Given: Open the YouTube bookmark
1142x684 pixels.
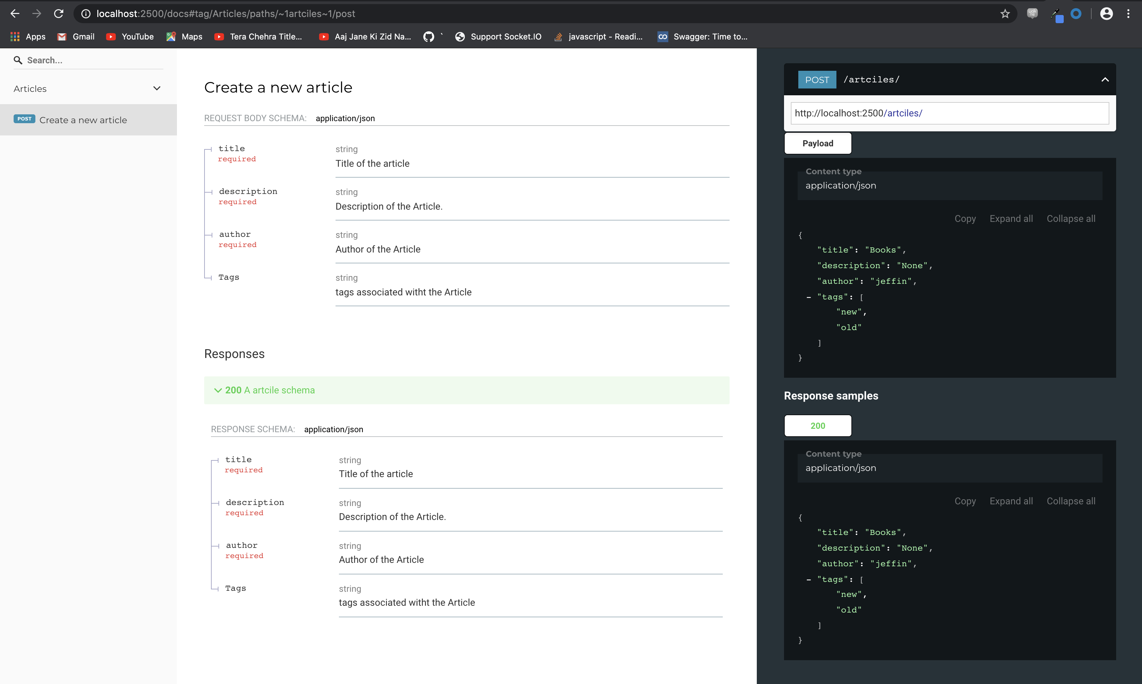Looking at the screenshot, I should pos(130,36).
